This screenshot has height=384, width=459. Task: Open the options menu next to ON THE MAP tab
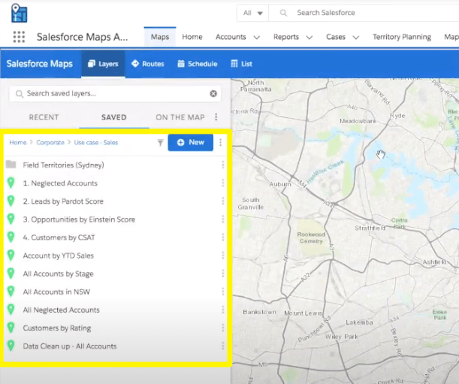[x=216, y=117]
